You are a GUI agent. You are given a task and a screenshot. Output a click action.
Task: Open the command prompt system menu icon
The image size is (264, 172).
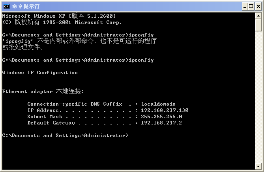click(x=6, y=6)
